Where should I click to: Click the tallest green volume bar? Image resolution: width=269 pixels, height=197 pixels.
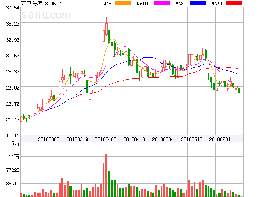pyautogui.click(x=109, y=184)
